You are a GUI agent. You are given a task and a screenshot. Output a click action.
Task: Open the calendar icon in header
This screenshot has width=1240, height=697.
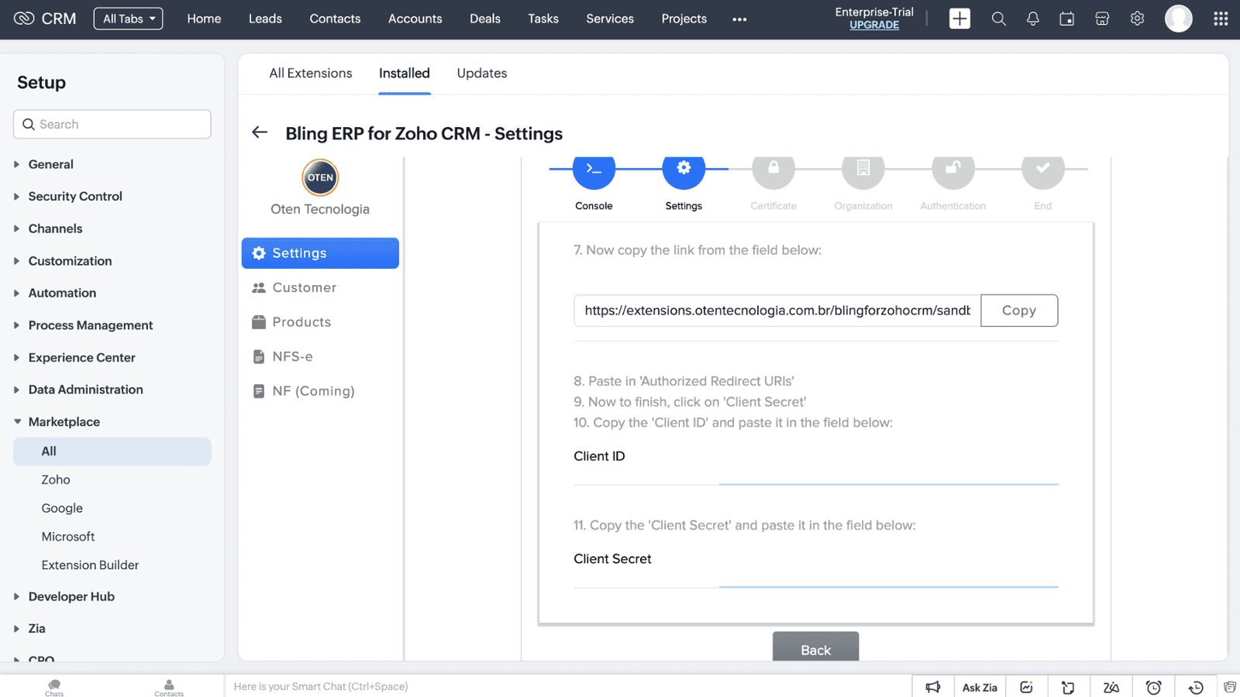(x=1067, y=19)
